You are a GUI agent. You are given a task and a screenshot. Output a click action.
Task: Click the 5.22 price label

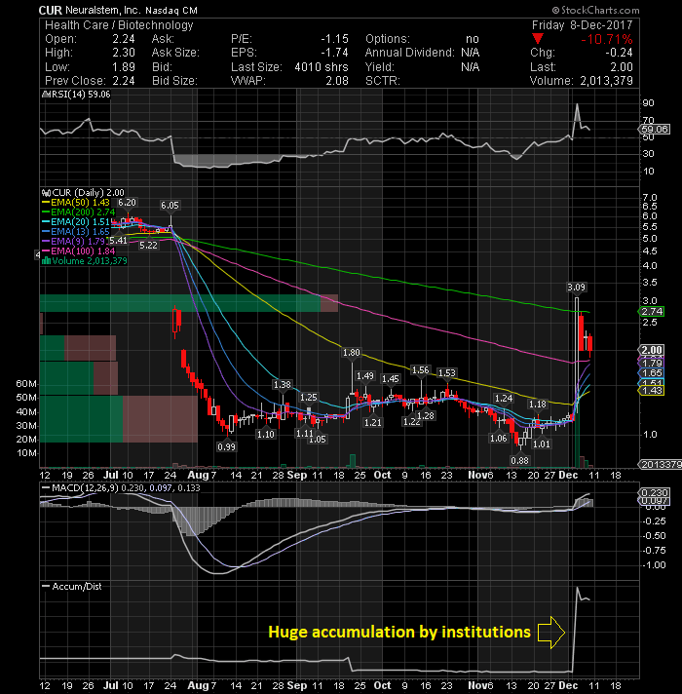149,246
